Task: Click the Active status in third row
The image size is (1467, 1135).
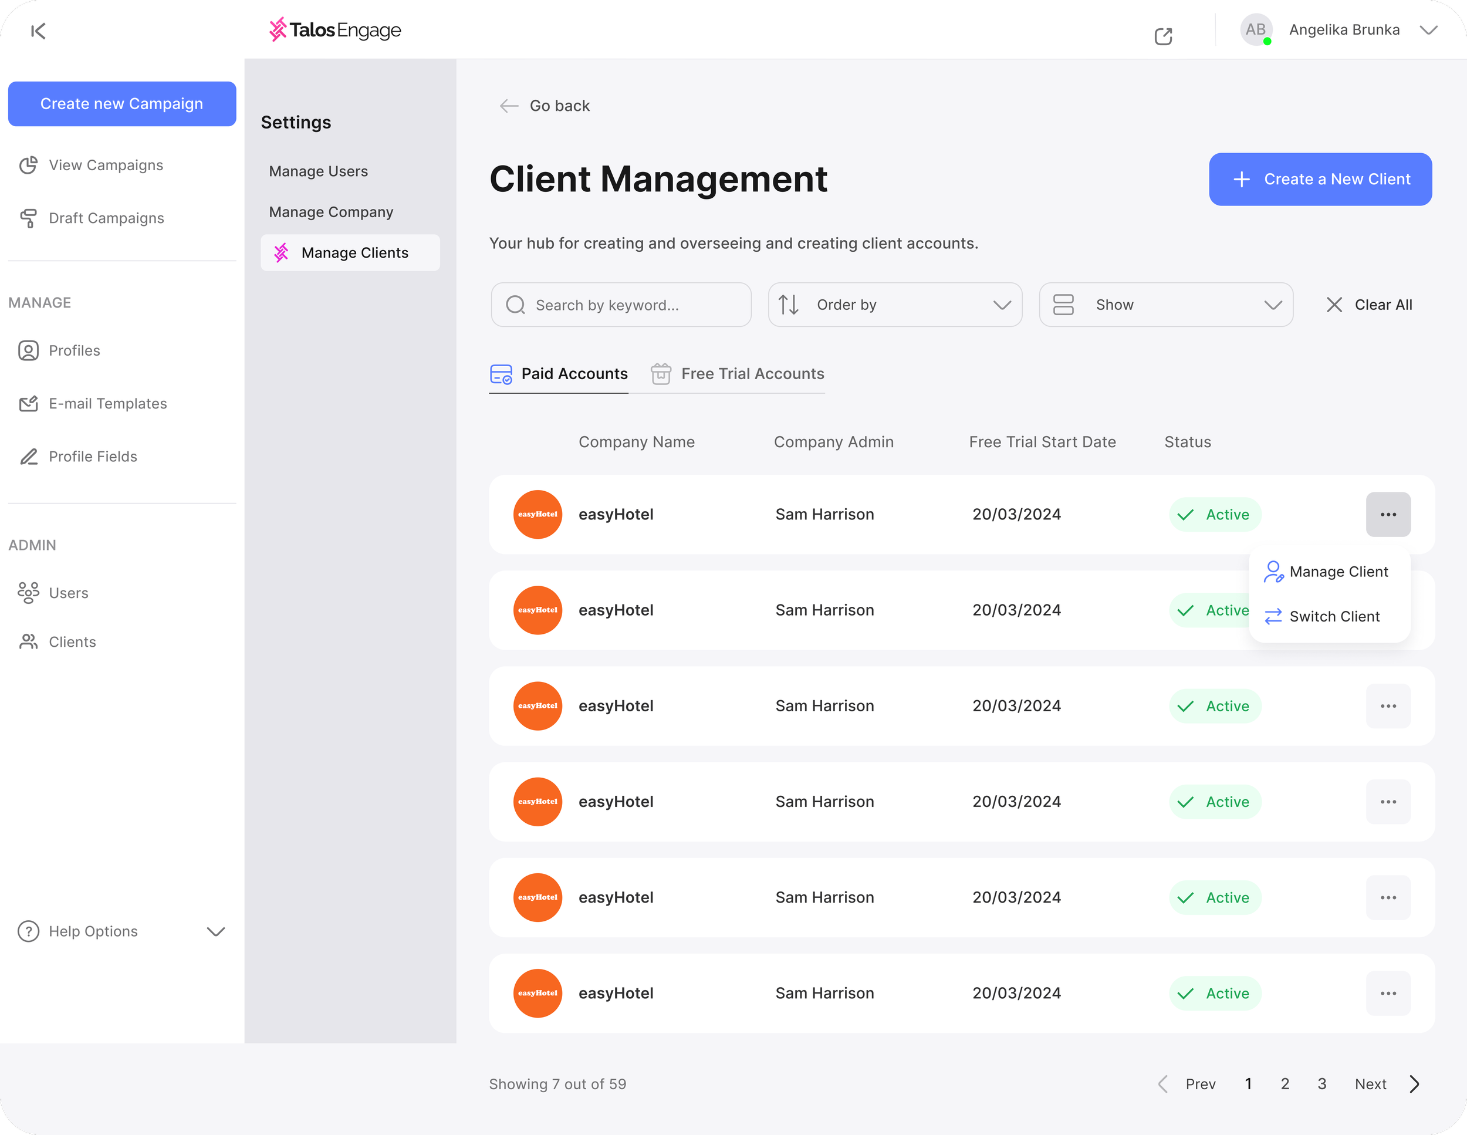Action: (x=1215, y=706)
